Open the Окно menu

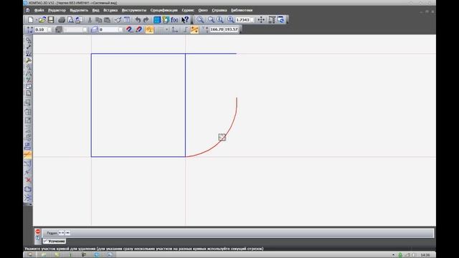coord(203,10)
